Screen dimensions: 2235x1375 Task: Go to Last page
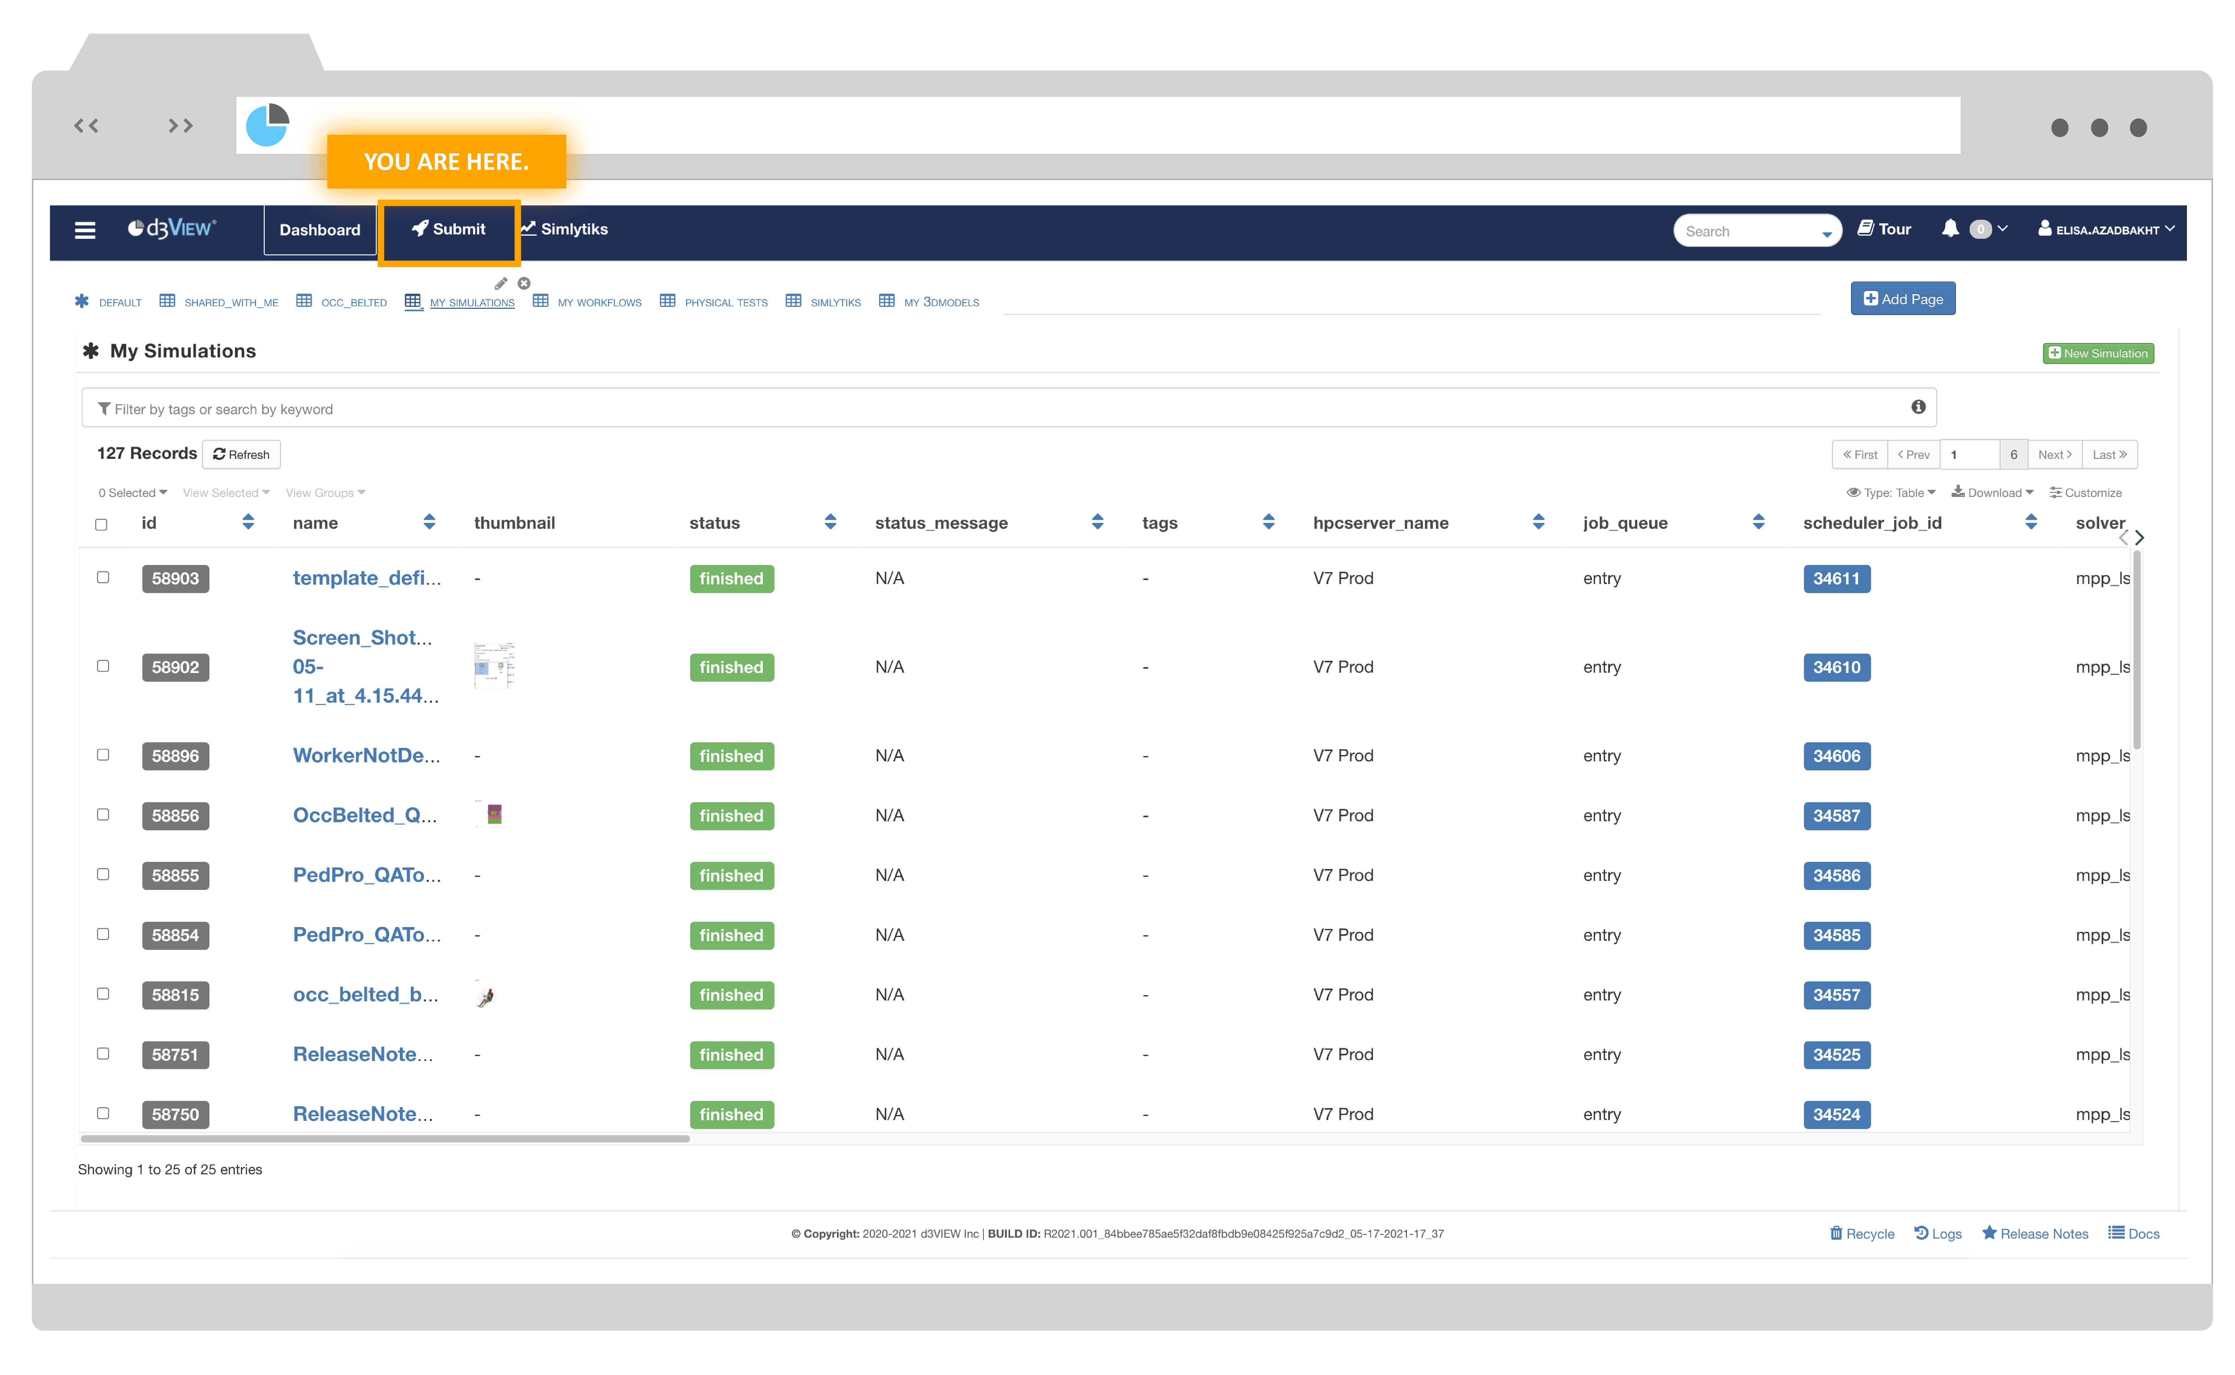(x=2110, y=455)
